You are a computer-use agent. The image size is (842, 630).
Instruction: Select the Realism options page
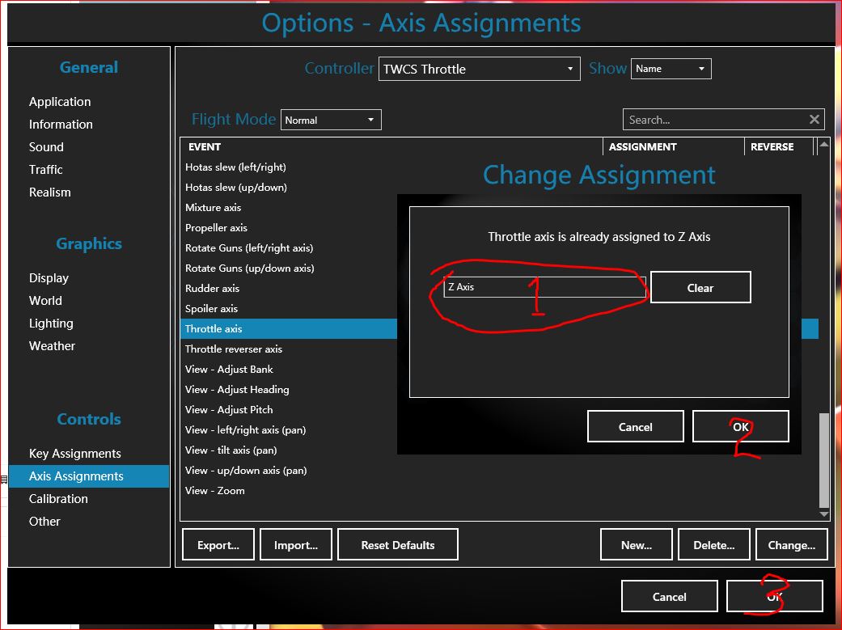50,192
